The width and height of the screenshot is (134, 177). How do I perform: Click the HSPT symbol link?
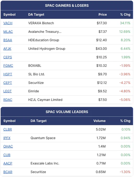(8, 74)
